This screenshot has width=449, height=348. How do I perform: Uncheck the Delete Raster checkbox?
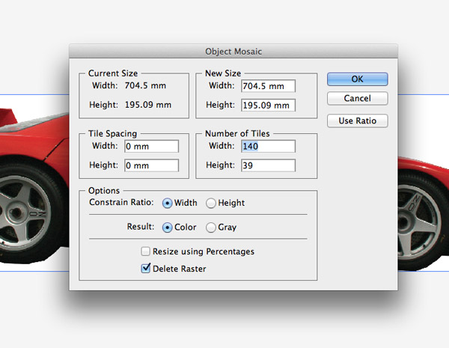145,269
